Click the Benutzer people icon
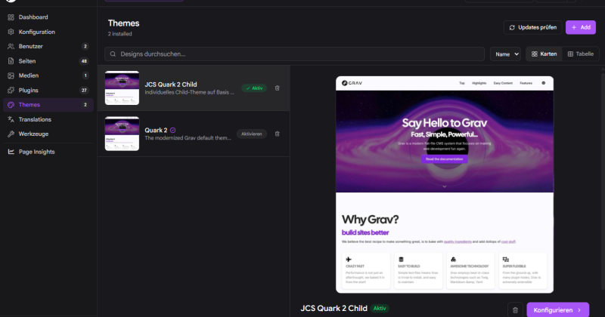 11,46
